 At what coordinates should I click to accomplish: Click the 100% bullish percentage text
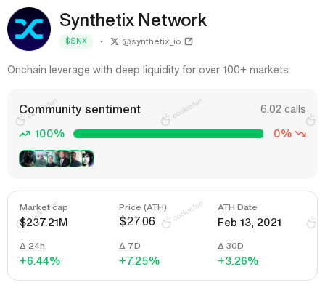pos(49,134)
